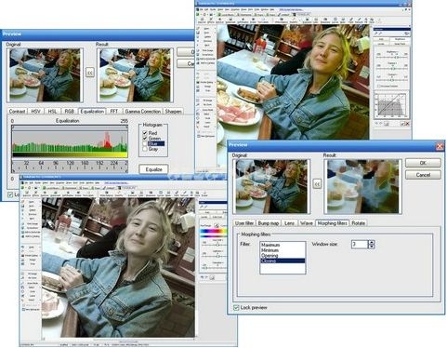Select the HSL tab
This screenshot has width=447, height=348.
[52, 111]
